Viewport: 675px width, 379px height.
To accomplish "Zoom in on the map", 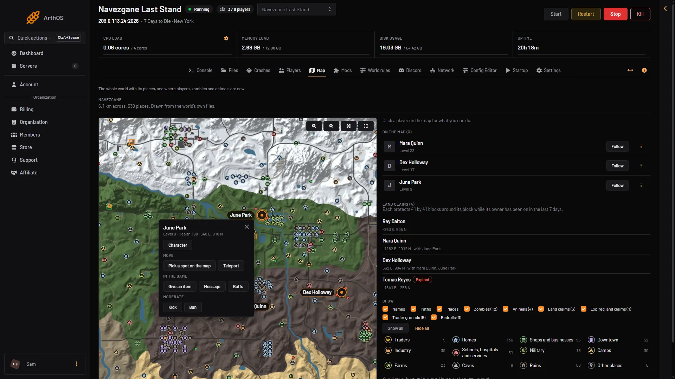I will pyautogui.click(x=314, y=126).
